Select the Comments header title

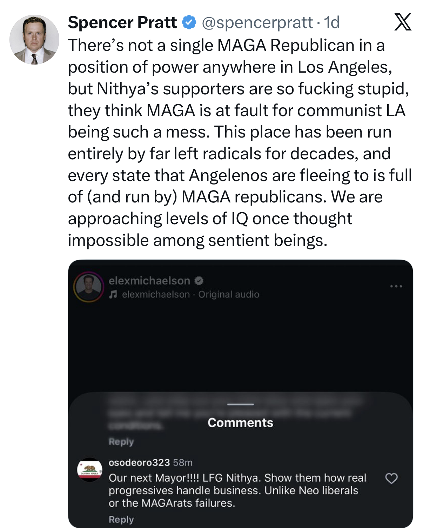(x=241, y=423)
